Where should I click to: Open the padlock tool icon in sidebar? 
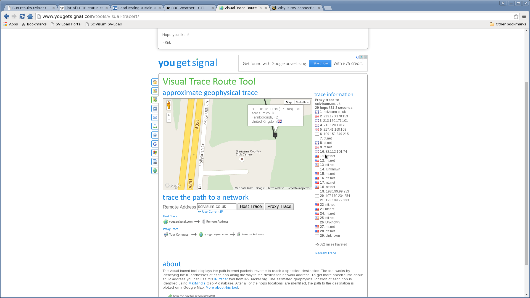coord(155,82)
